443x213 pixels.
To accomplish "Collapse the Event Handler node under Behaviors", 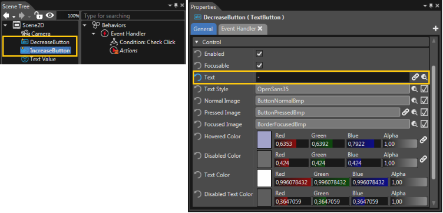I will click(94, 34).
